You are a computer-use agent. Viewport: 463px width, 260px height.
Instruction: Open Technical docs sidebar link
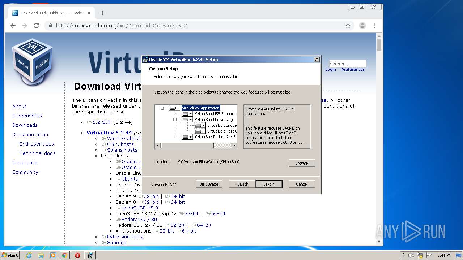click(38, 153)
